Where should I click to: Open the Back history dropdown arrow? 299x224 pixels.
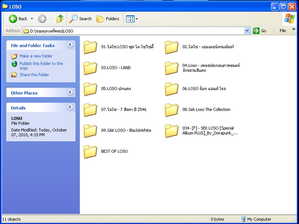32,19
